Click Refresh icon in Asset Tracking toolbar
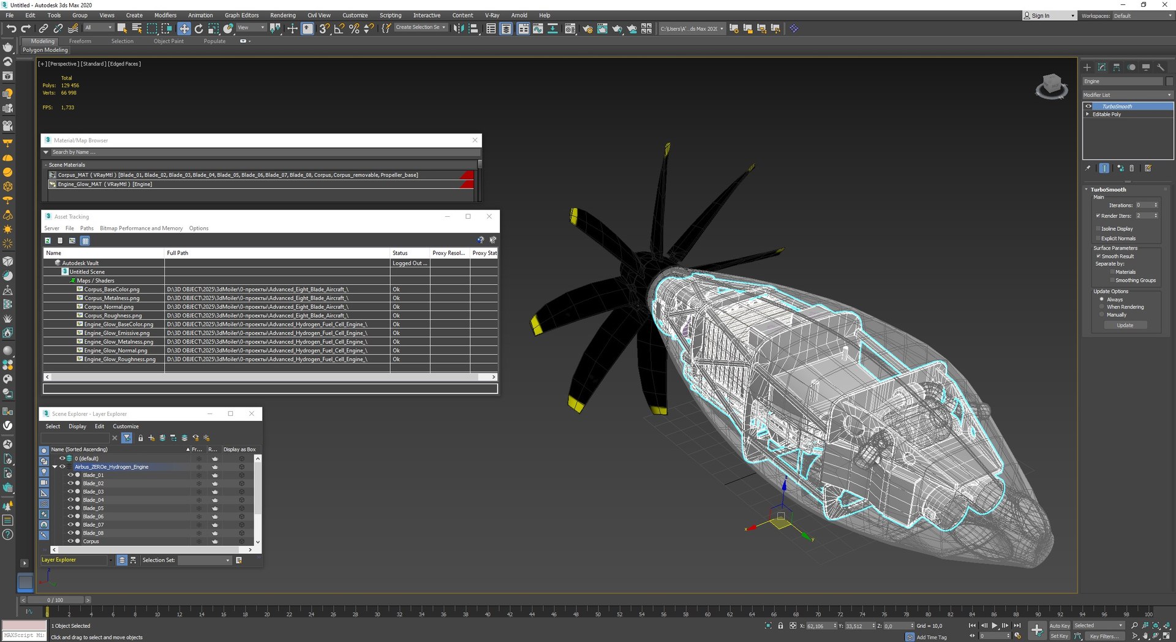Image resolution: width=1176 pixels, height=642 pixels. [x=48, y=241]
